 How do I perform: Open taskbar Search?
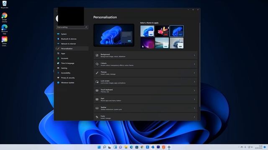point(104,147)
